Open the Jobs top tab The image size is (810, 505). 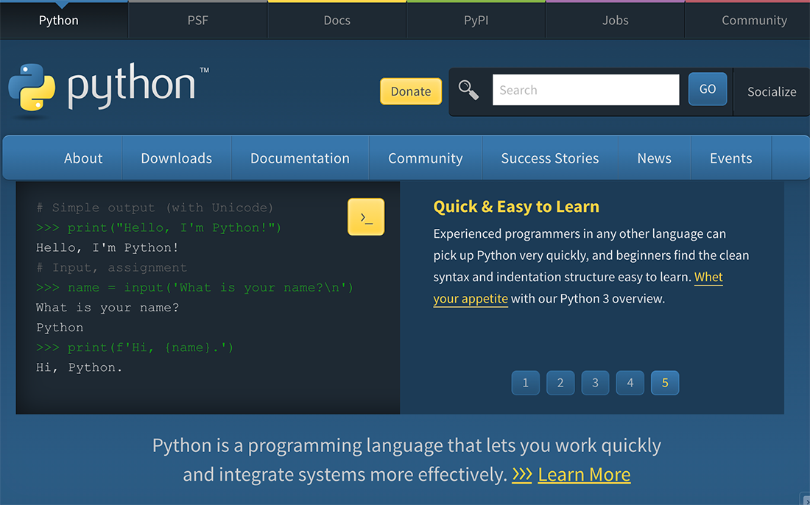pyautogui.click(x=616, y=20)
